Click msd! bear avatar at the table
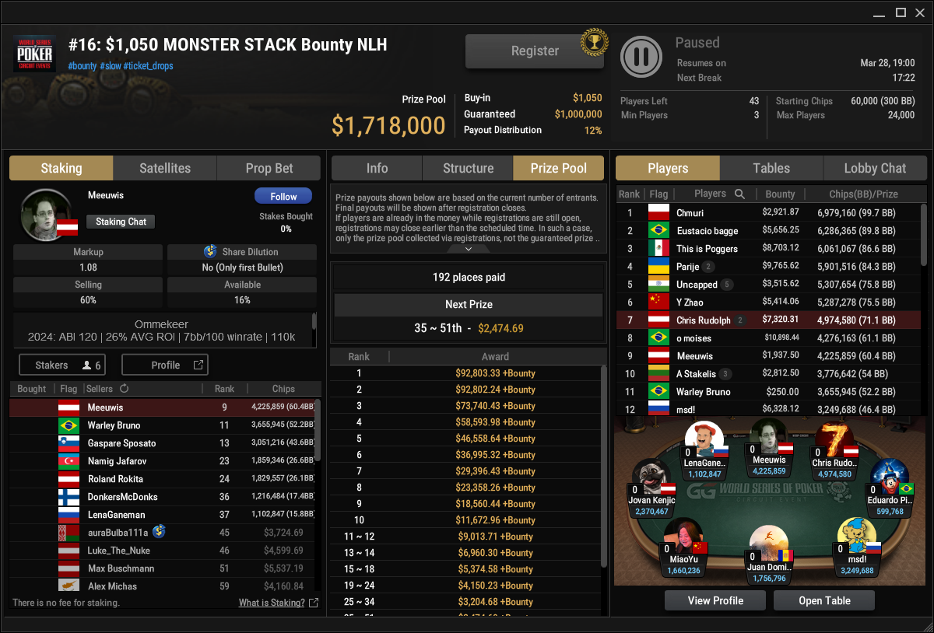 click(857, 537)
